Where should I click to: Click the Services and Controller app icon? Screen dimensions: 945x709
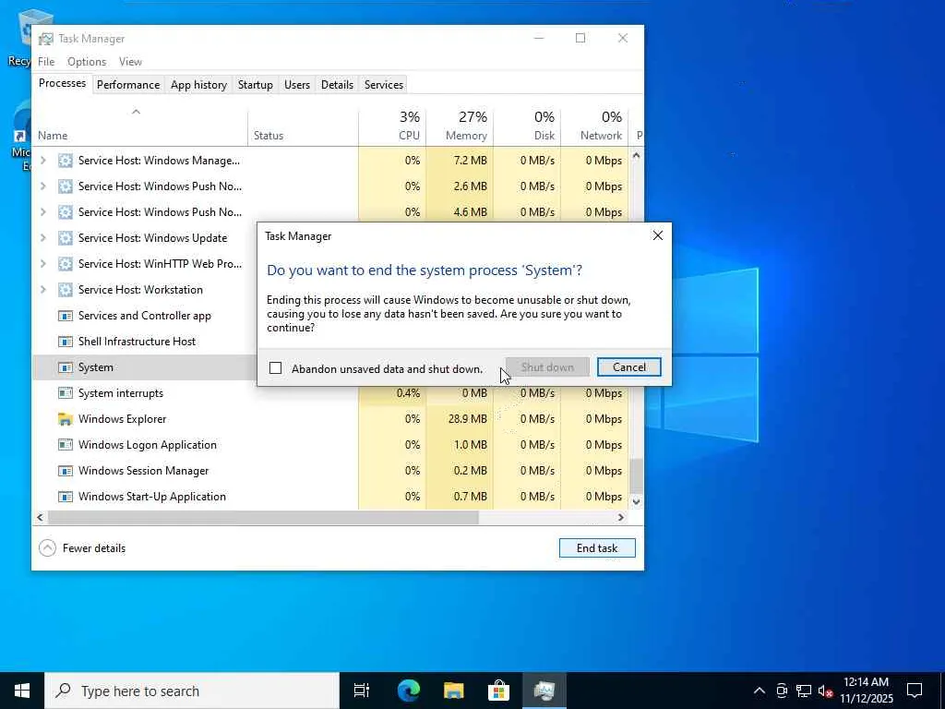66,316
